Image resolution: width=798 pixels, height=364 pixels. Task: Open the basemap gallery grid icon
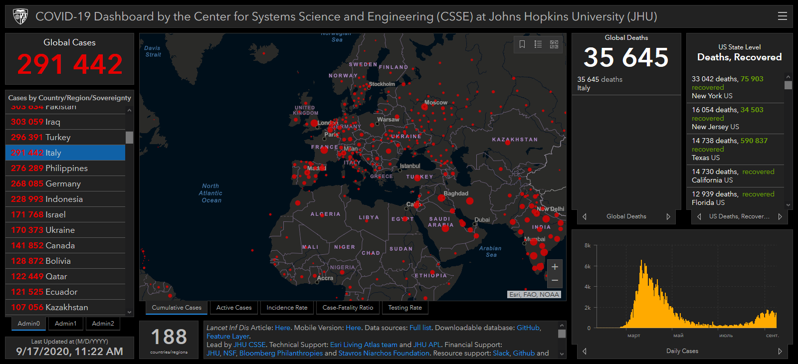click(x=554, y=44)
